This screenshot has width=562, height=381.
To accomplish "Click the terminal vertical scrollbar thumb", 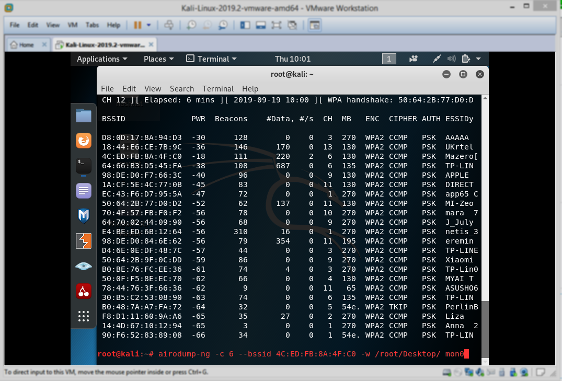I will (485, 329).
